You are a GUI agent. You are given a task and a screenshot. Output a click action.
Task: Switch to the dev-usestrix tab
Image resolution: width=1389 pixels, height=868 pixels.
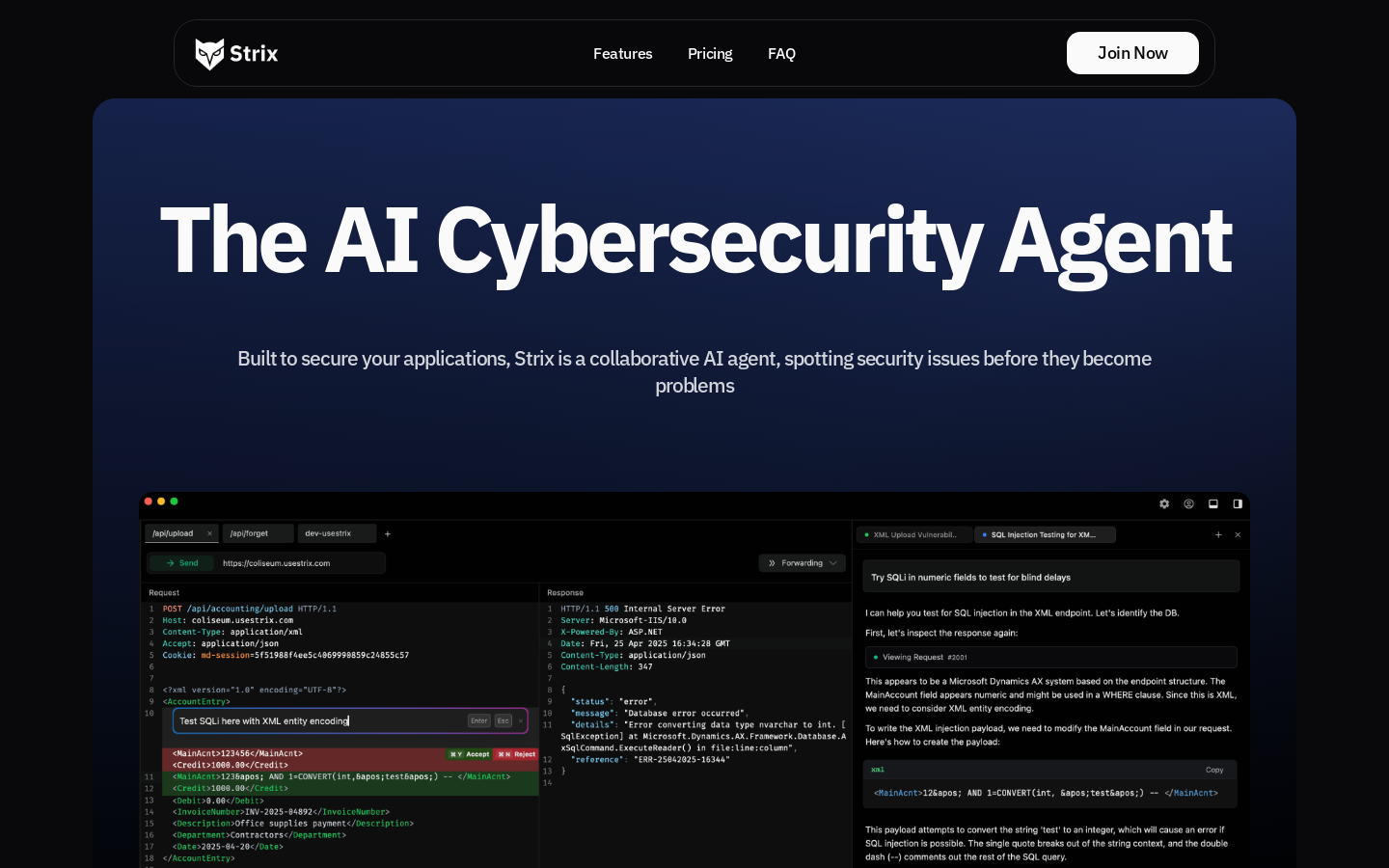pyautogui.click(x=337, y=533)
